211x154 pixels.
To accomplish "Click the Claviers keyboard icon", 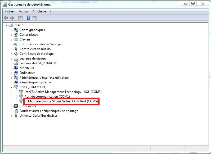I will (x=16, y=39).
